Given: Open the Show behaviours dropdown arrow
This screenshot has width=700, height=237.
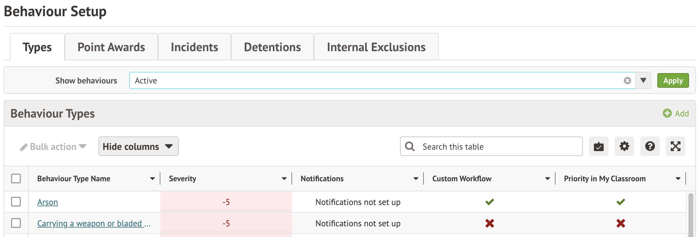Looking at the screenshot, I should [643, 80].
